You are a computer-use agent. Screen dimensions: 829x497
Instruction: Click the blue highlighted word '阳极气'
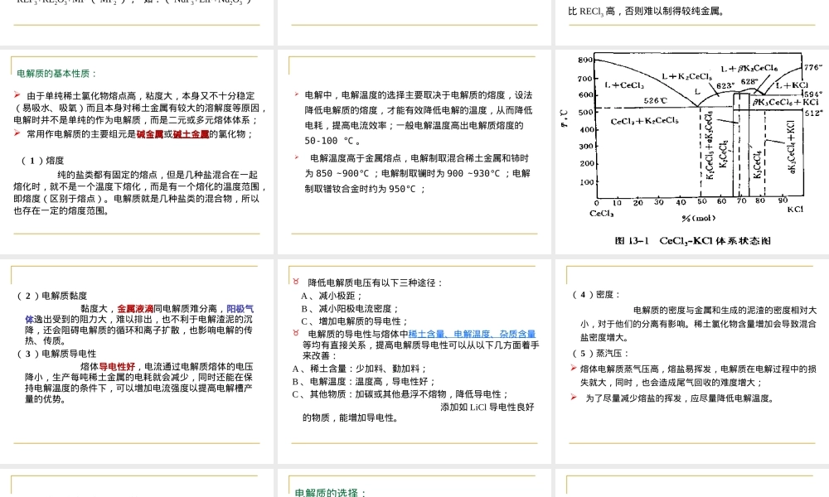[240, 308]
